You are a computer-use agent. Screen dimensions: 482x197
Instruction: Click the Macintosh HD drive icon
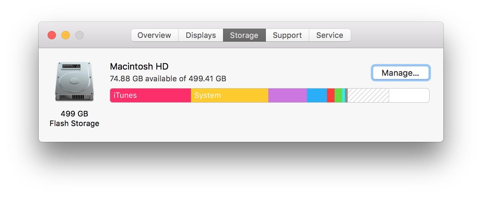(74, 82)
